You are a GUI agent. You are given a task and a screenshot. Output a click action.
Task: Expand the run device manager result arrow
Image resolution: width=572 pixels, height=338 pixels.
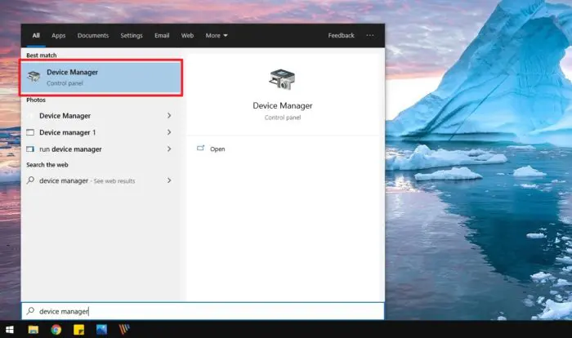169,149
